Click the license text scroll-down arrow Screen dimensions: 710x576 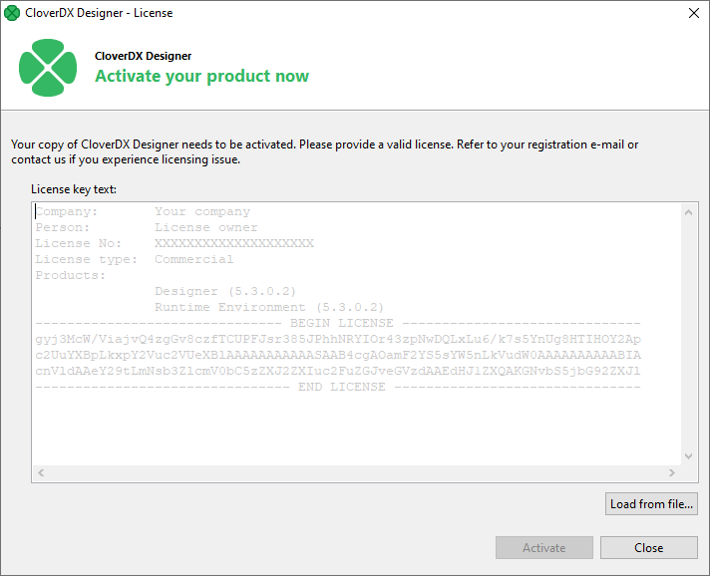click(x=688, y=456)
